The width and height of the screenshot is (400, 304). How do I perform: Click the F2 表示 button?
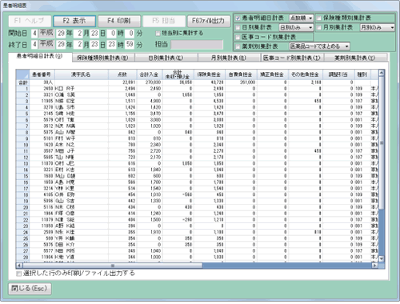click(x=74, y=21)
